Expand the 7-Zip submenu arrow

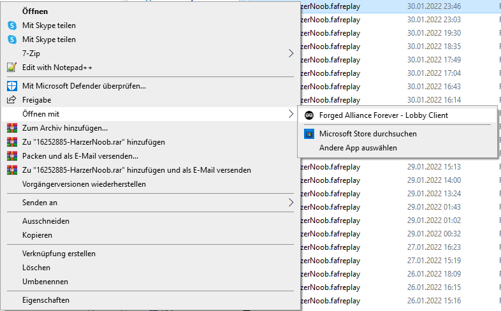point(291,54)
